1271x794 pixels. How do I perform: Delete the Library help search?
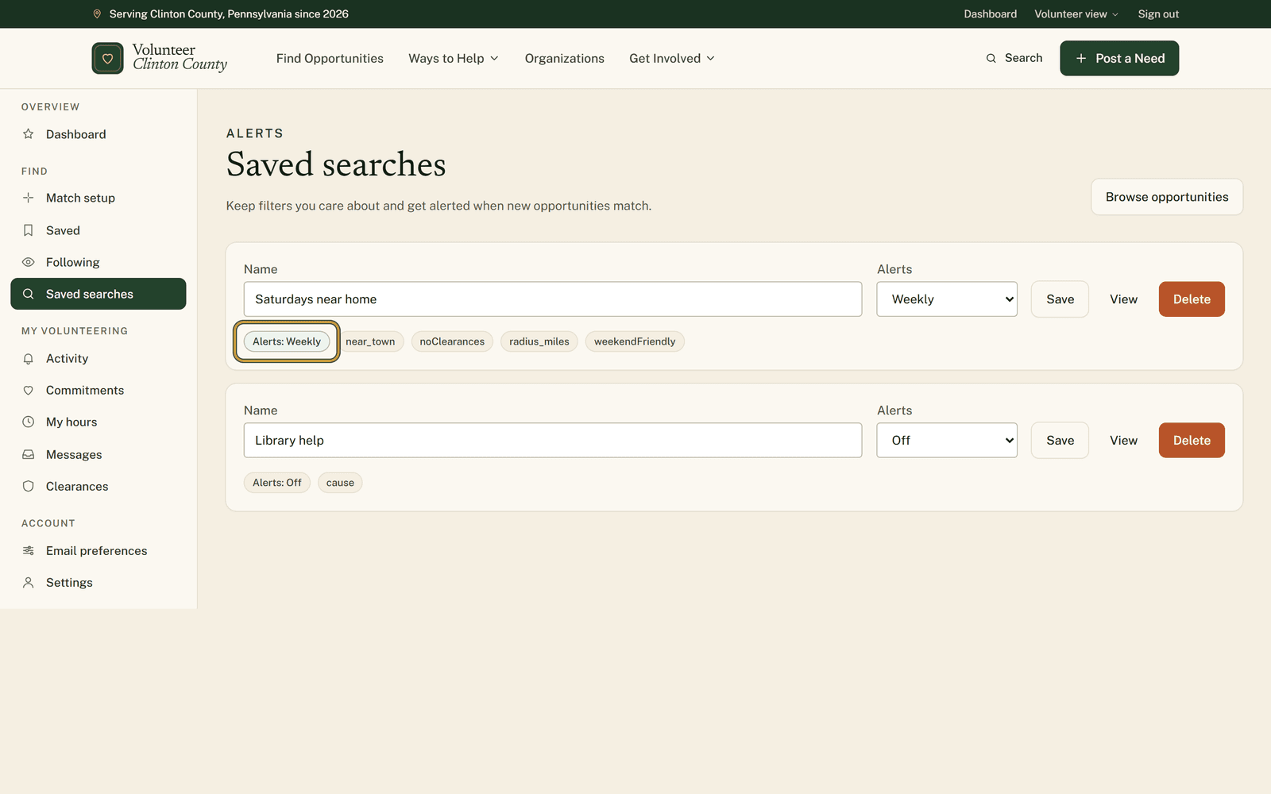1192,441
